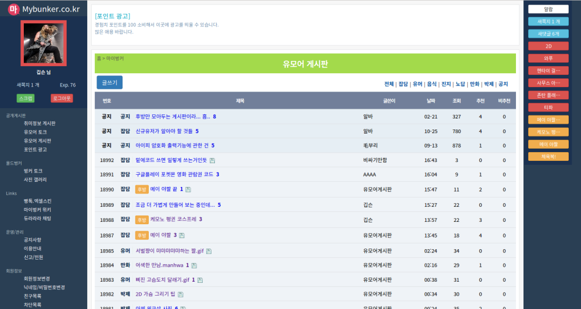Filter board by 유머 category
581x309 pixels.
coord(417,84)
